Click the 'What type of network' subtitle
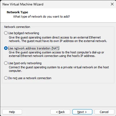 point(42,17)
